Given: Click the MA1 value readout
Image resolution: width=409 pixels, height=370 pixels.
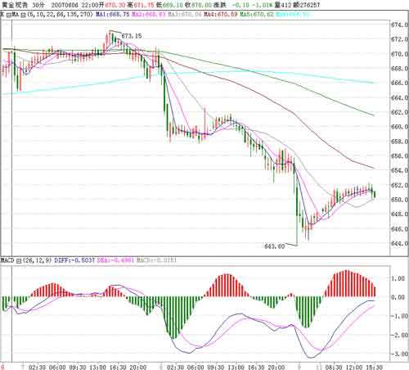Looking at the screenshot, I should tap(113, 14).
